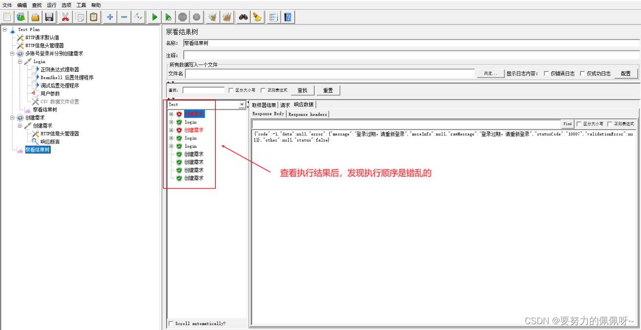The width and height of the screenshot is (641, 330).
Task: Save the test plan with floppy icon
Action: coord(49,17)
